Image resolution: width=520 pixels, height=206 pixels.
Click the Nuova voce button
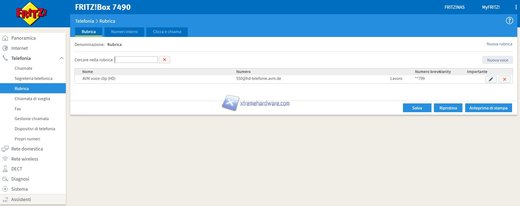(497, 60)
